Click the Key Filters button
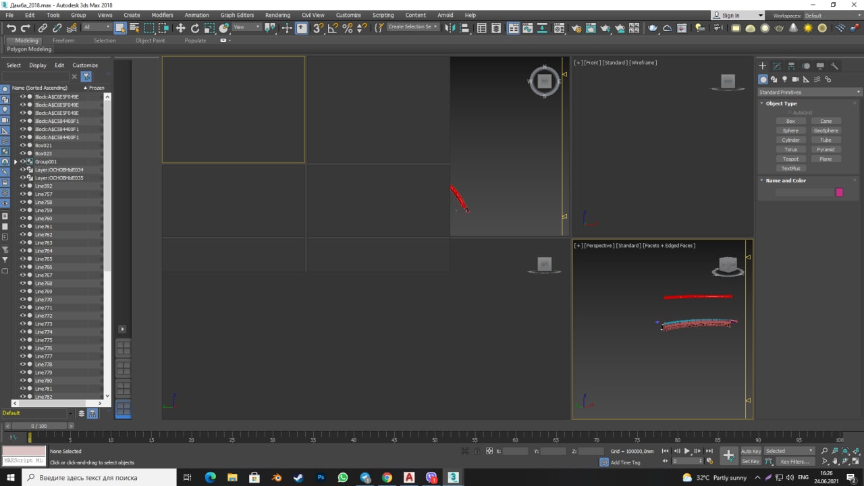Image resolution: width=864 pixels, height=486 pixels. point(794,462)
